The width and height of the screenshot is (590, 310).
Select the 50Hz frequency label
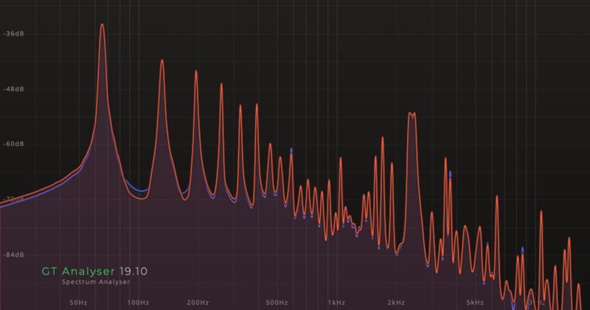78,303
